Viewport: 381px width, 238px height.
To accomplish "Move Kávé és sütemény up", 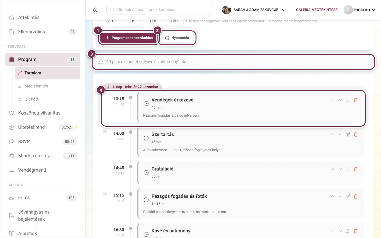I will click(x=332, y=231).
